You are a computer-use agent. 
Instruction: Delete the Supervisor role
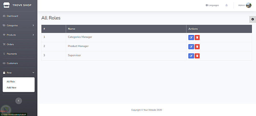click(x=197, y=56)
